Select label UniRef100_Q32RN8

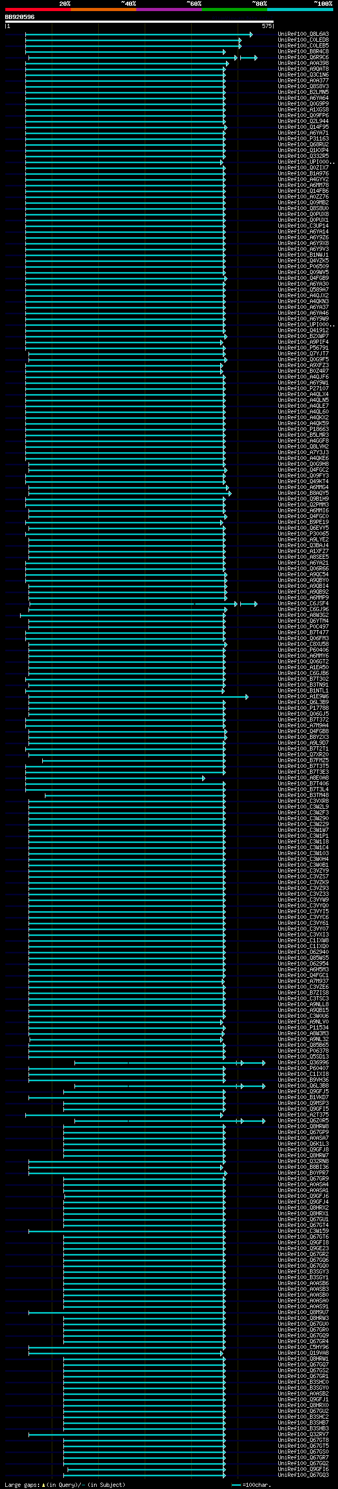tap(303, 1162)
